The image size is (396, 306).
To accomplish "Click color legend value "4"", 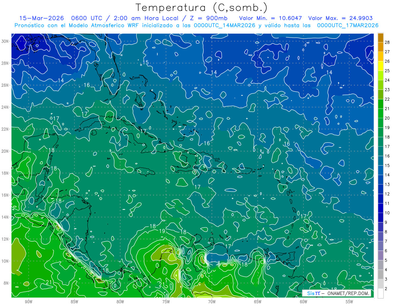I will pos(386,270).
